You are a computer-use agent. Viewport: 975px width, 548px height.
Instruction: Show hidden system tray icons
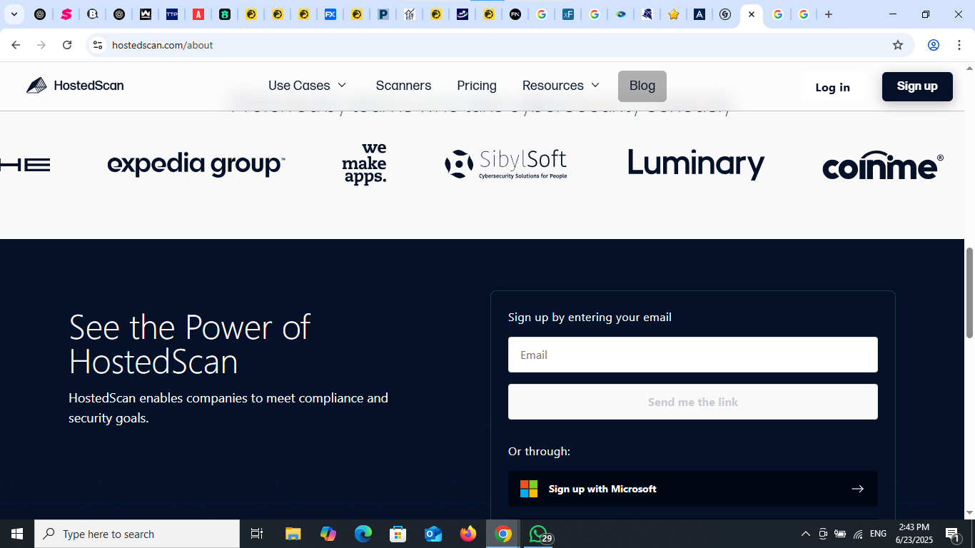pos(806,534)
